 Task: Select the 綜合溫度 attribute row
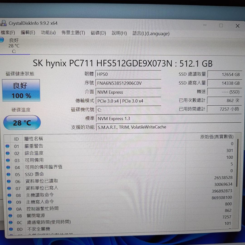[120, 152]
